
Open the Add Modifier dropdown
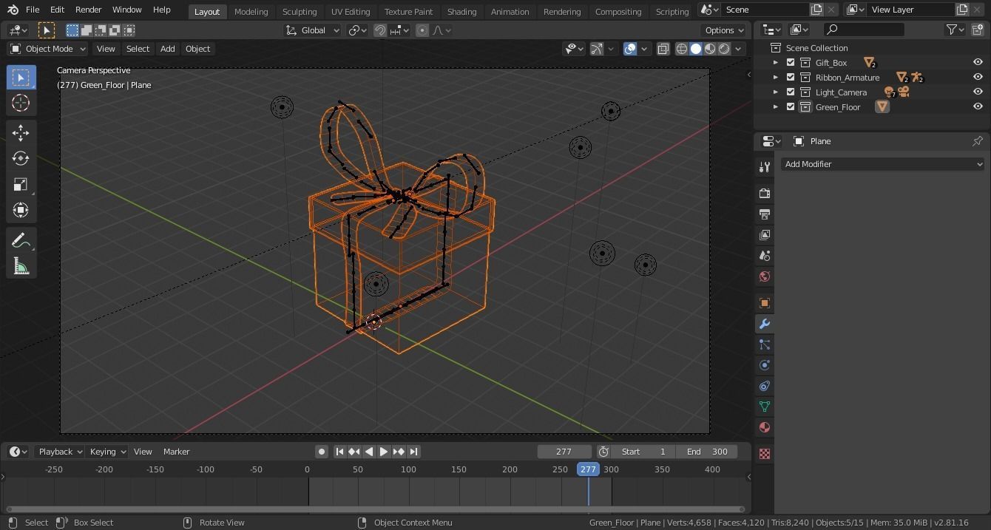click(x=883, y=164)
